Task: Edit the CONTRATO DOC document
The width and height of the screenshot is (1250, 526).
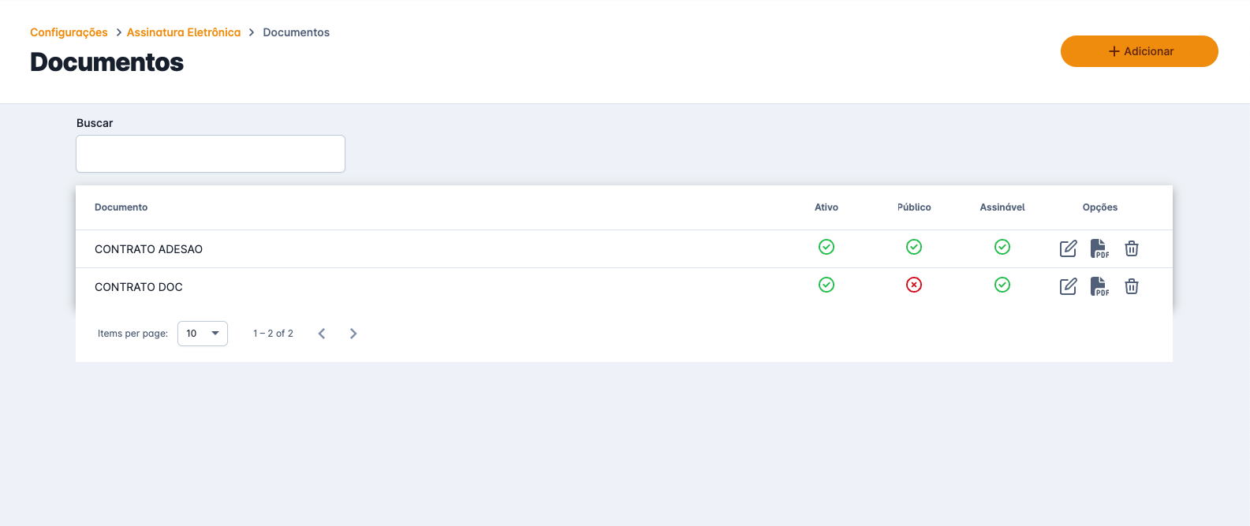Action: 1068,286
